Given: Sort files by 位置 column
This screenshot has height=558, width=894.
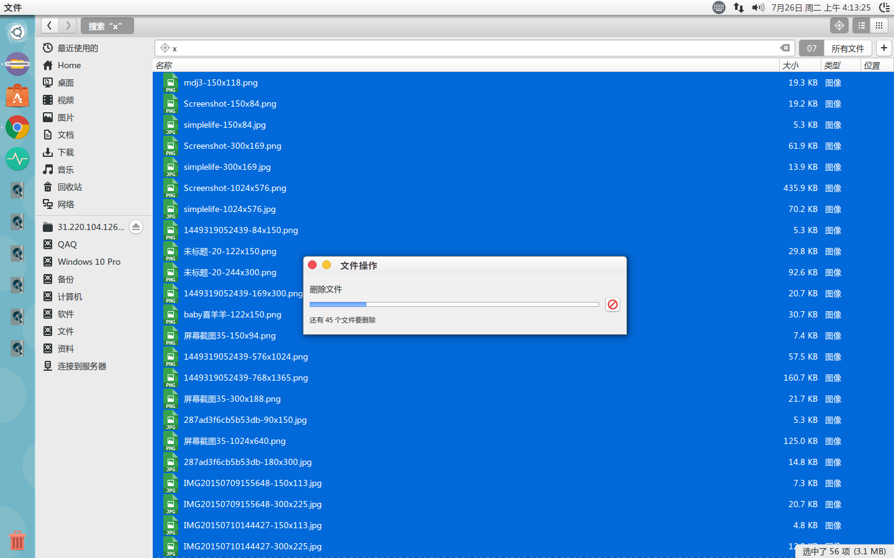Looking at the screenshot, I should click(877, 65).
